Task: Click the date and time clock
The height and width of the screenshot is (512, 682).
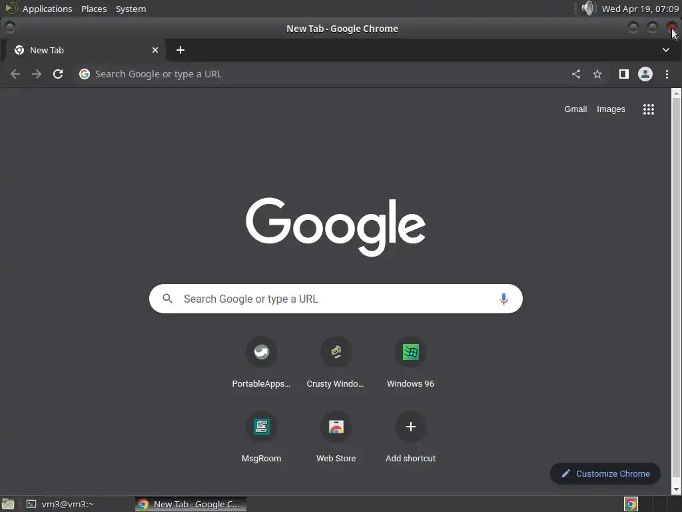Action: point(640,9)
